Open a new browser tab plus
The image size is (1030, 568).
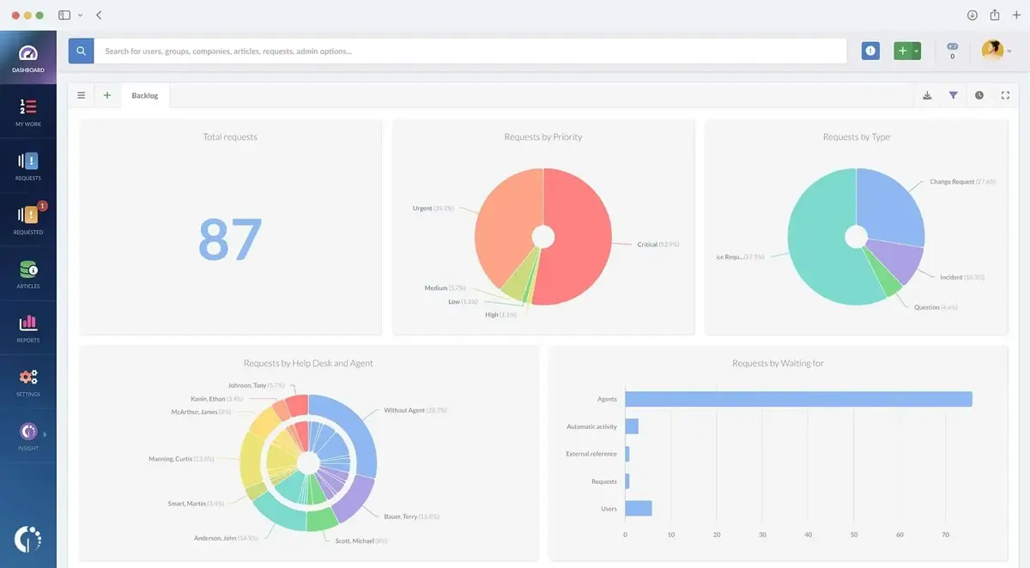tap(1016, 15)
